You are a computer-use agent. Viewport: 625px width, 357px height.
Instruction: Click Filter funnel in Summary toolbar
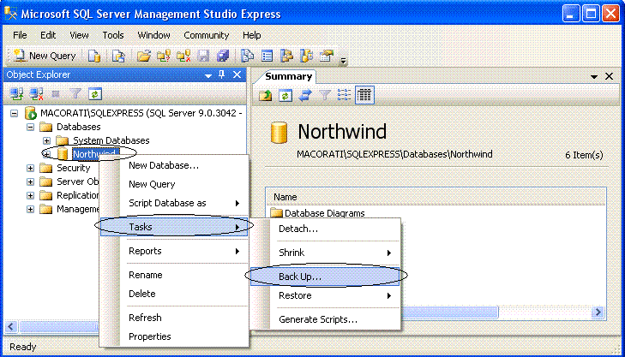point(325,96)
